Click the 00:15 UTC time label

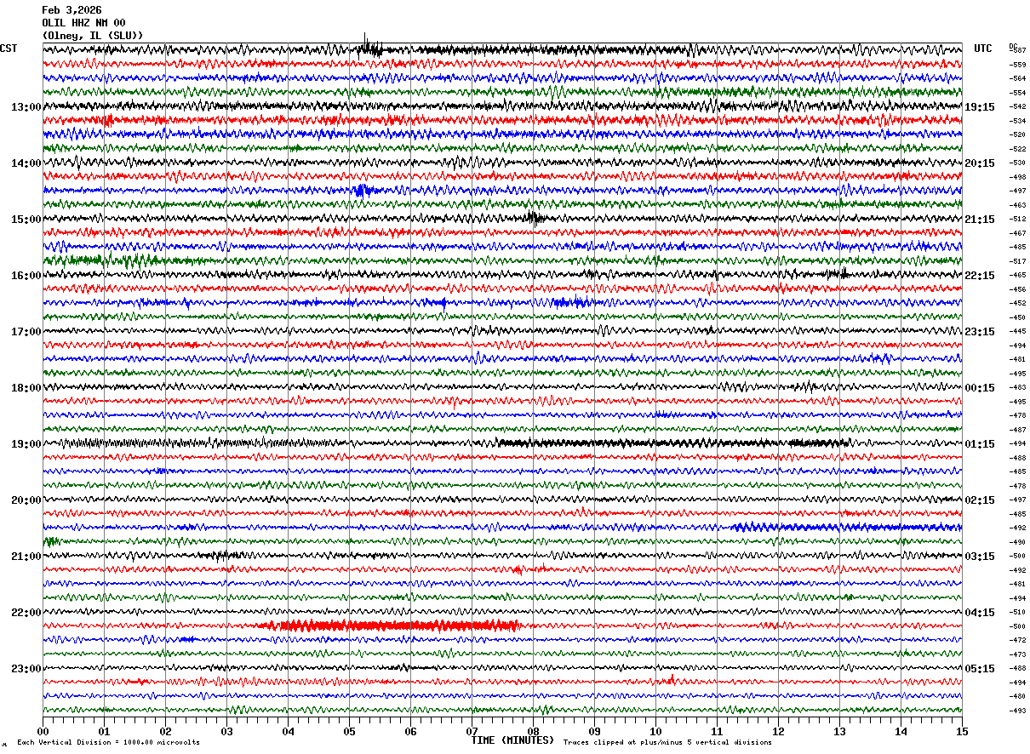tap(980, 388)
